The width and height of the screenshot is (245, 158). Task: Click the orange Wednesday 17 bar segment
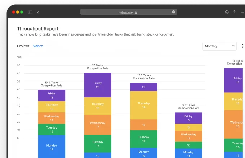98,125
